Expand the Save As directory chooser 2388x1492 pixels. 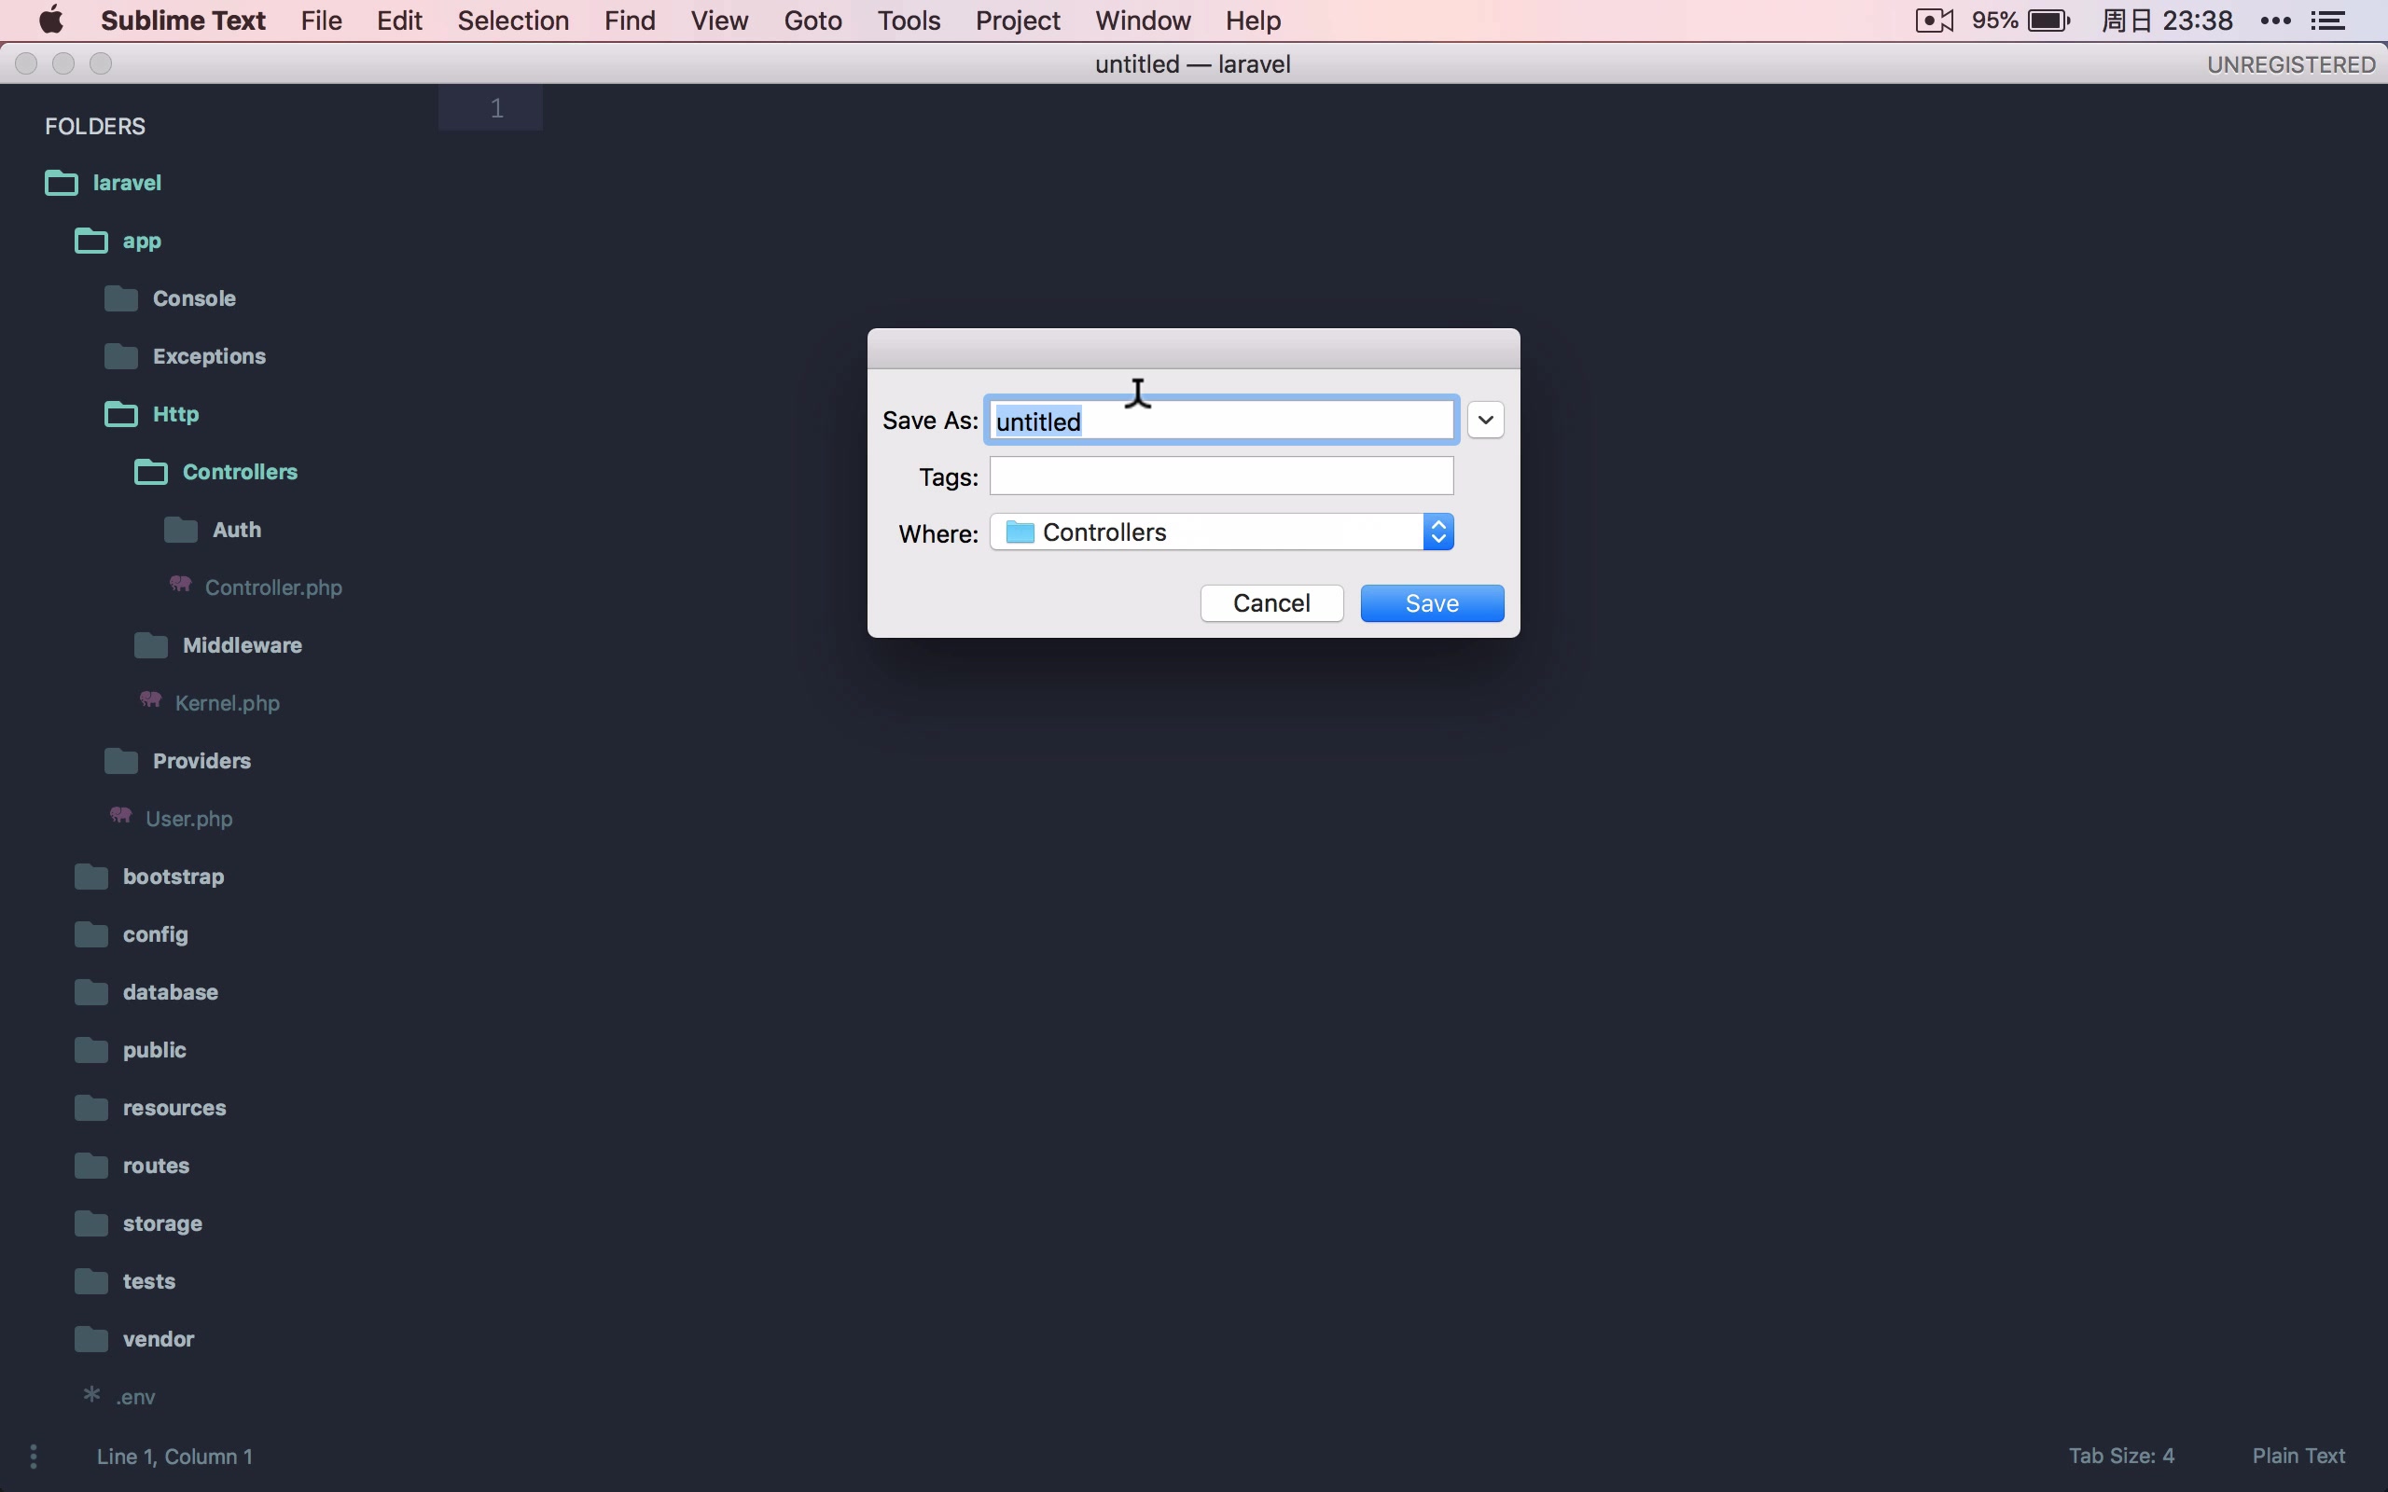pyautogui.click(x=1485, y=420)
